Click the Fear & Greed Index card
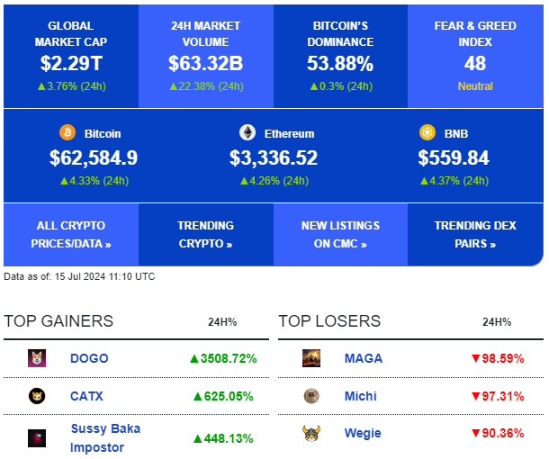The height and width of the screenshot is (459, 549). click(475, 56)
